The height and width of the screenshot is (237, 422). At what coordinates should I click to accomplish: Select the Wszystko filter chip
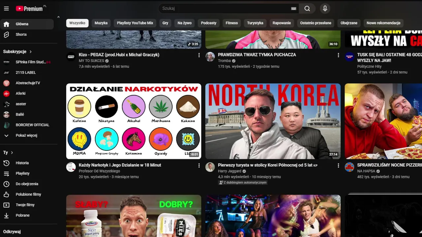(x=77, y=23)
